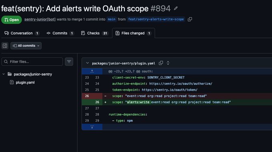Viewport: 272px width, 152px height.
Task: Collapse the plugin.yaml file diff
Action: pyautogui.click(x=88, y=63)
